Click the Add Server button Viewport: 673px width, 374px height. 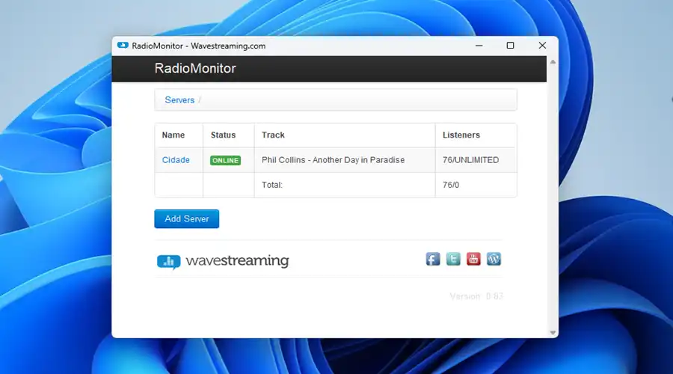[187, 219]
